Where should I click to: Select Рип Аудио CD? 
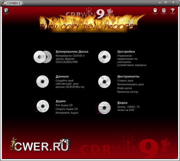click(x=64, y=105)
